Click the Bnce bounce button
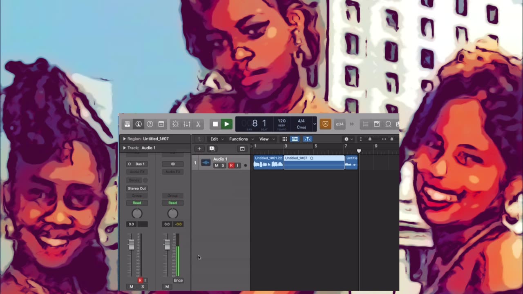The width and height of the screenshot is (523, 294). (178, 281)
